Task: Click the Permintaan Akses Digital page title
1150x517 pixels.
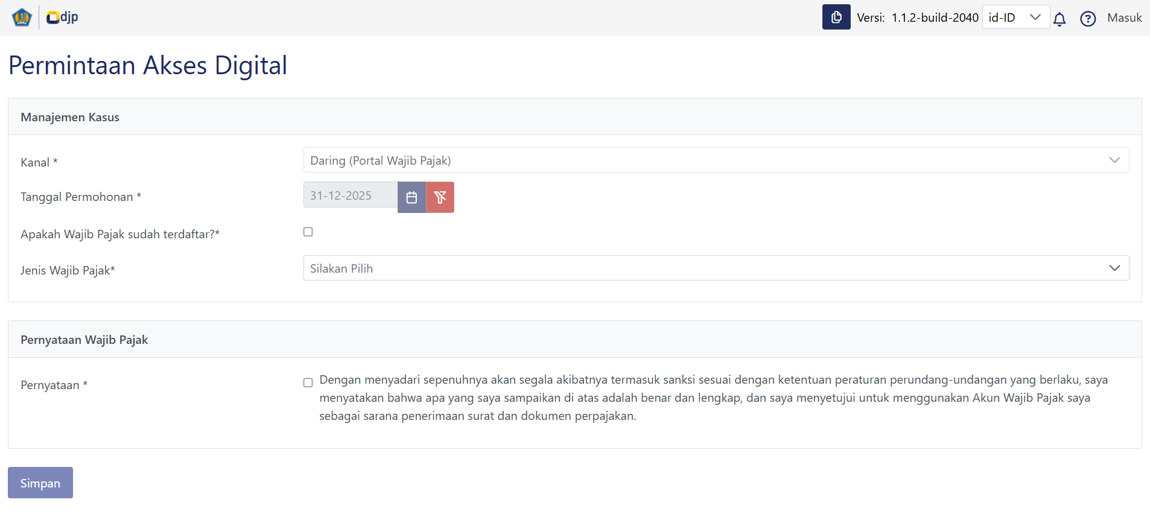Action: pyautogui.click(x=148, y=66)
